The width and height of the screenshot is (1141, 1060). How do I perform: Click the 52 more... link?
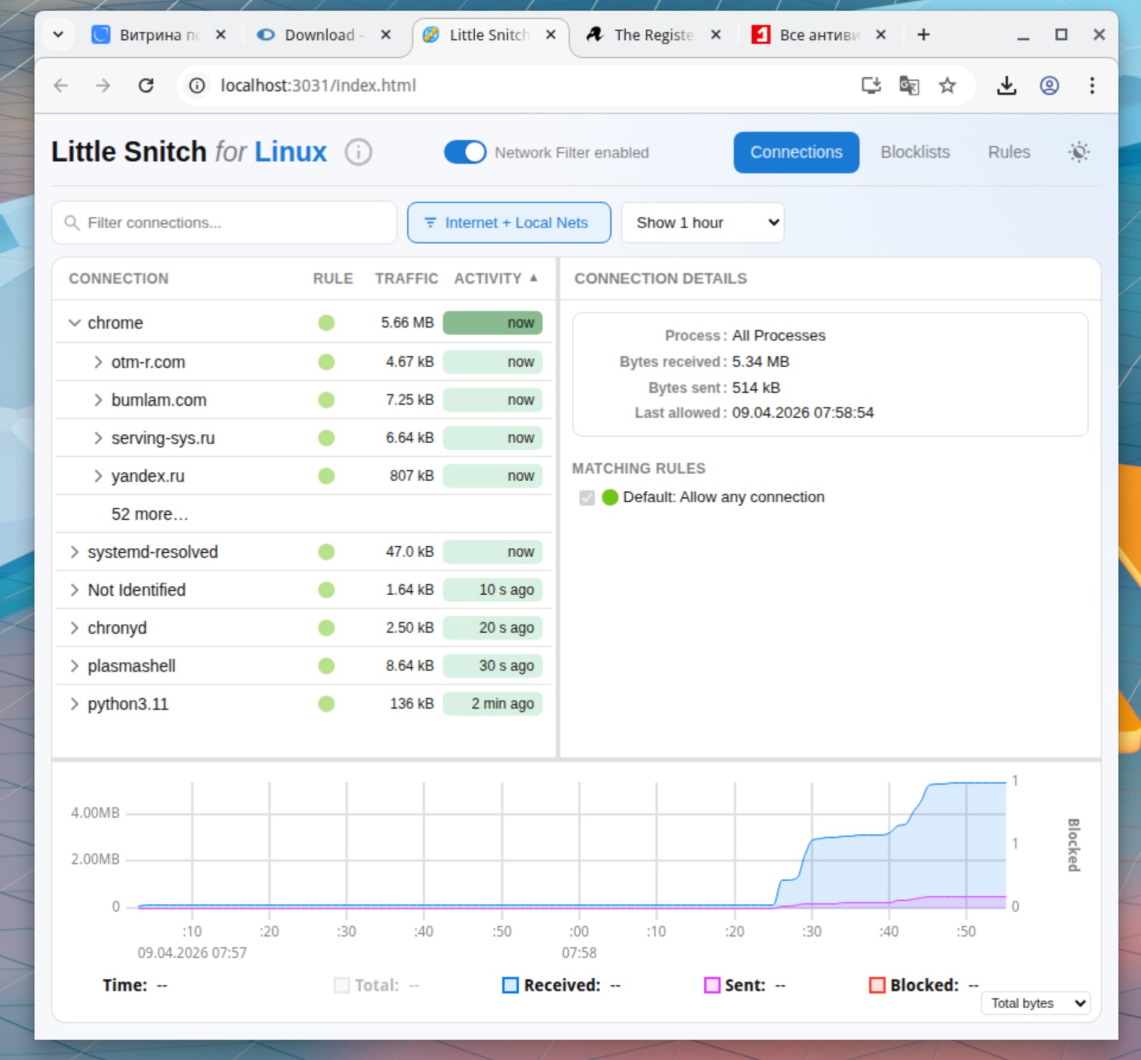pyautogui.click(x=150, y=514)
